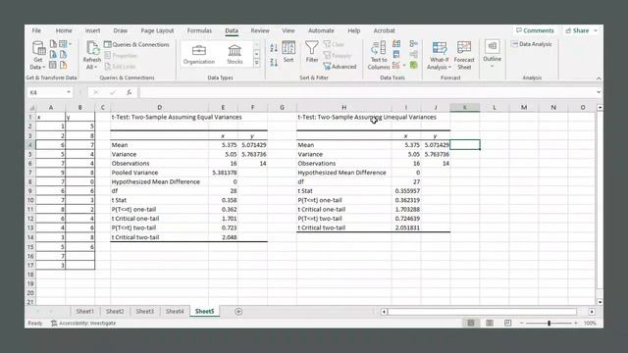Viewport: 628px width, 353px height.
Task: Open the Data Analysis tool
Action: 532,44
